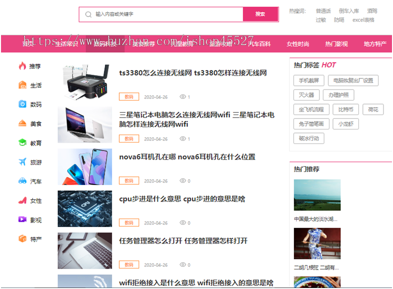
Task: Click the food dome icon for 美食
Action: [x=23, y=123]
